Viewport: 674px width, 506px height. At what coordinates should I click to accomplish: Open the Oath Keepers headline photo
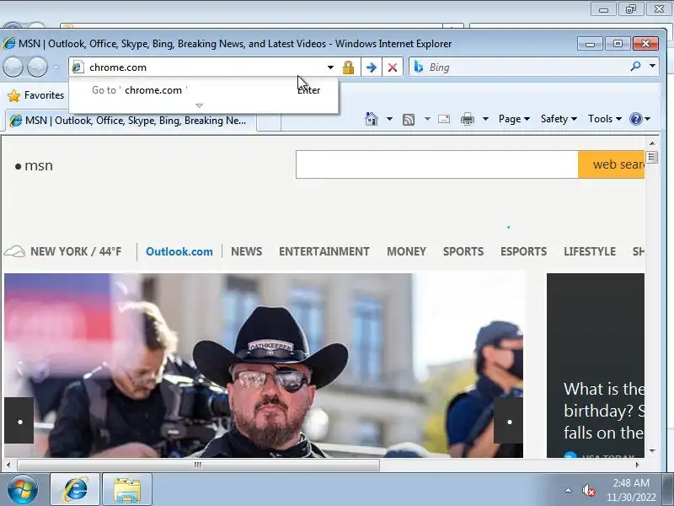point(264,365)
